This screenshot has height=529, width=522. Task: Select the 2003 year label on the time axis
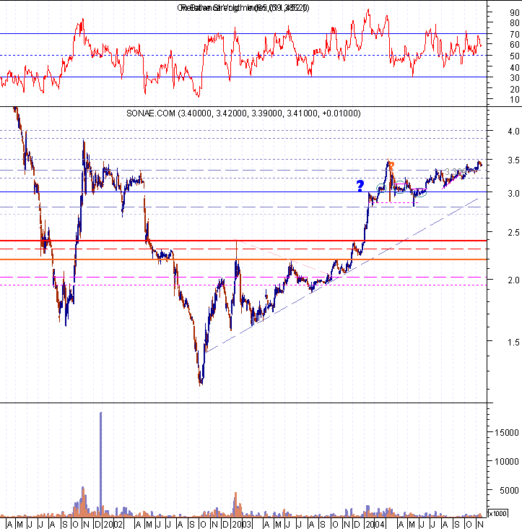pos(241,524)
